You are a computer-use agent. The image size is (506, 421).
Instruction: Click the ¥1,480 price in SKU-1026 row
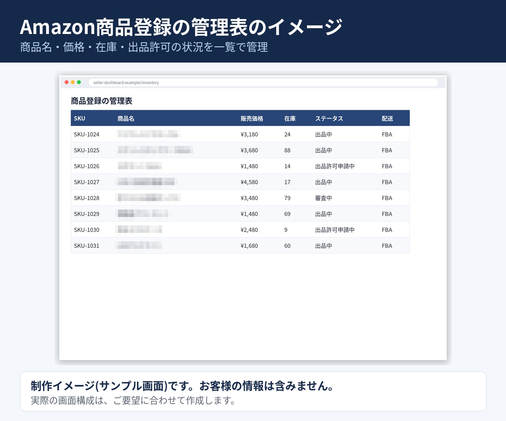(x=249, y=166)
